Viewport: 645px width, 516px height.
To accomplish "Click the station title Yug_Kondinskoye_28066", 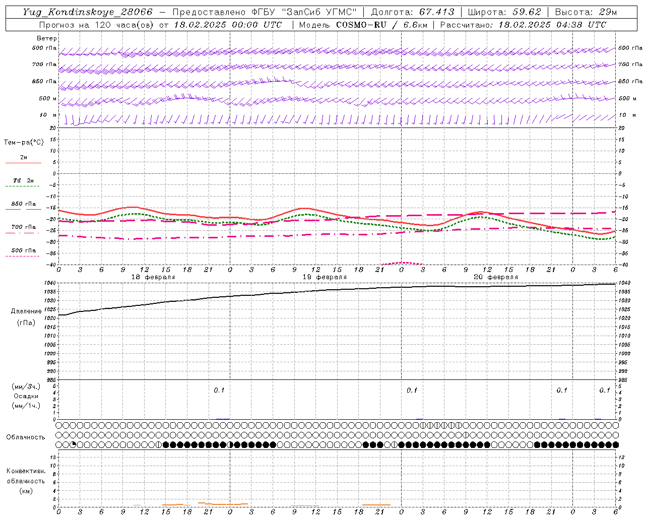I will pos(88,12).
